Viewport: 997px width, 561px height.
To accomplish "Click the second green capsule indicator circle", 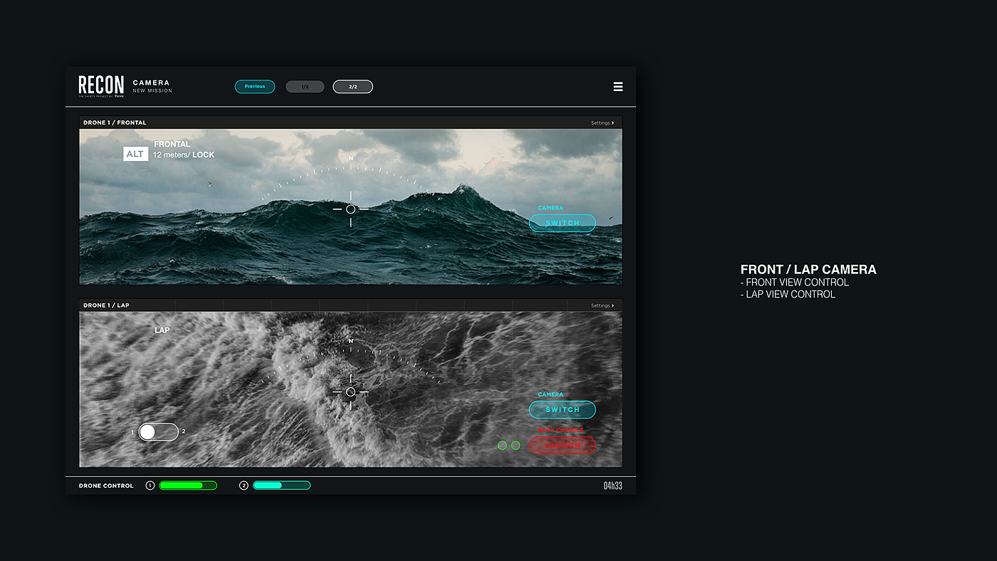I will pyautogui.click(x=516, y=446).
